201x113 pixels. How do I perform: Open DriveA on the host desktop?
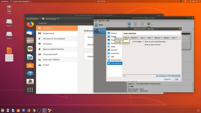click(x=9, y=35)
